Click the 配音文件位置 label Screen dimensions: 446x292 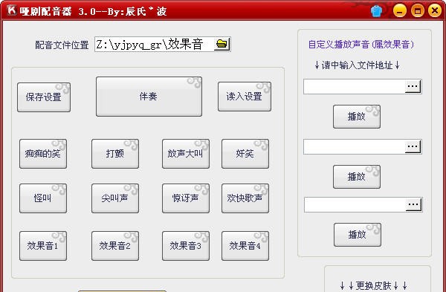point(62,45)
